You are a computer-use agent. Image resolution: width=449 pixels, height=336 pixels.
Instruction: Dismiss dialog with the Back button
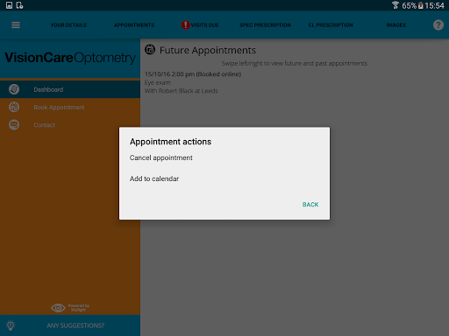(310, 205)
